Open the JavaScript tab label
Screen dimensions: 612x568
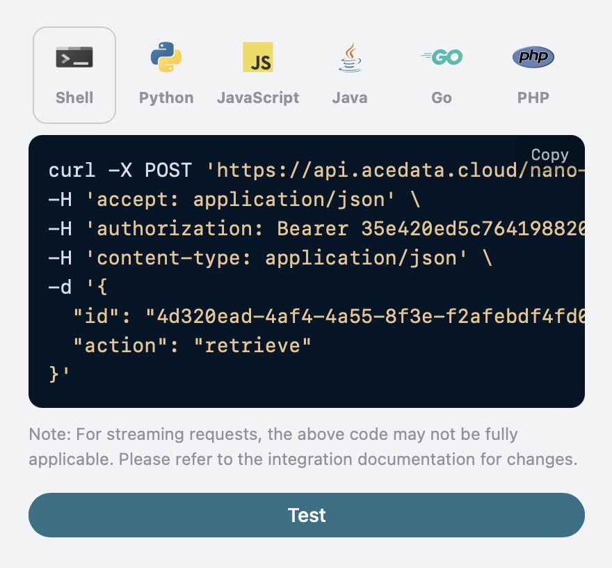258,97
